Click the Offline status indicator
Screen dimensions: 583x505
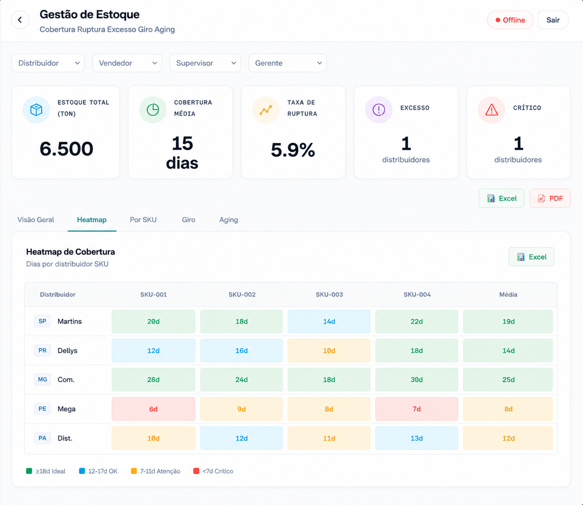coord(510,20)
